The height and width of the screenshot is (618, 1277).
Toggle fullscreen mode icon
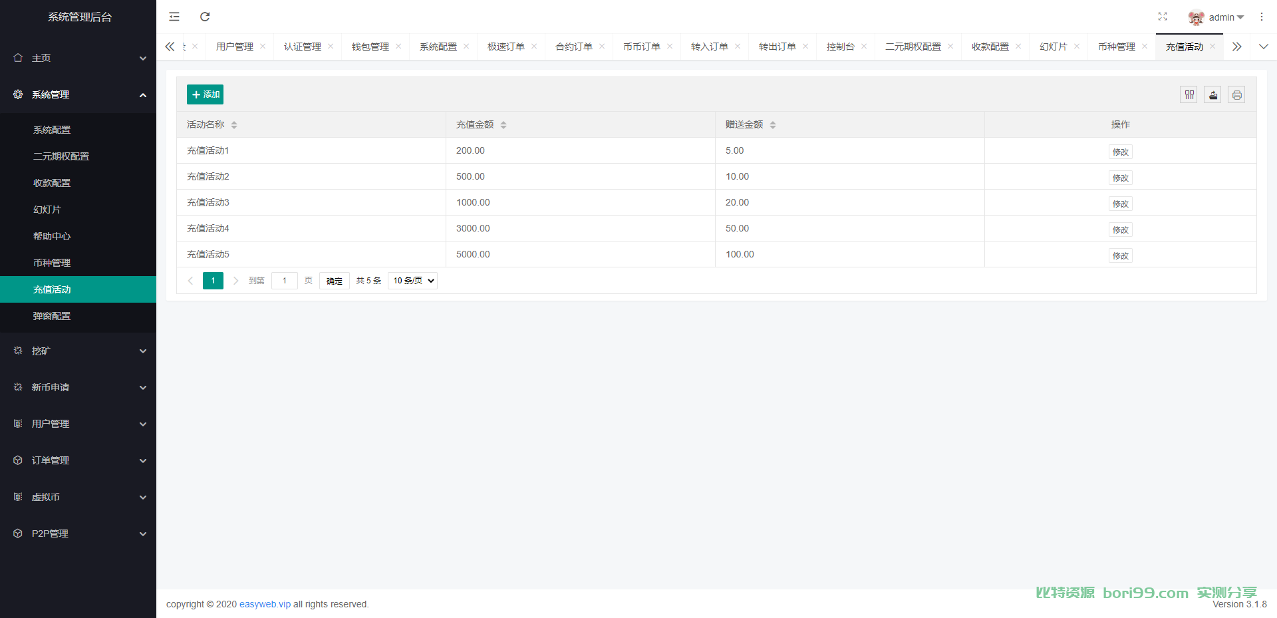click(x=1163, y=17)
